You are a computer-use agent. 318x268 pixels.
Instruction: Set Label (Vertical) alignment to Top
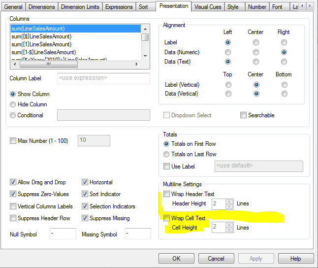pos(228,85)
